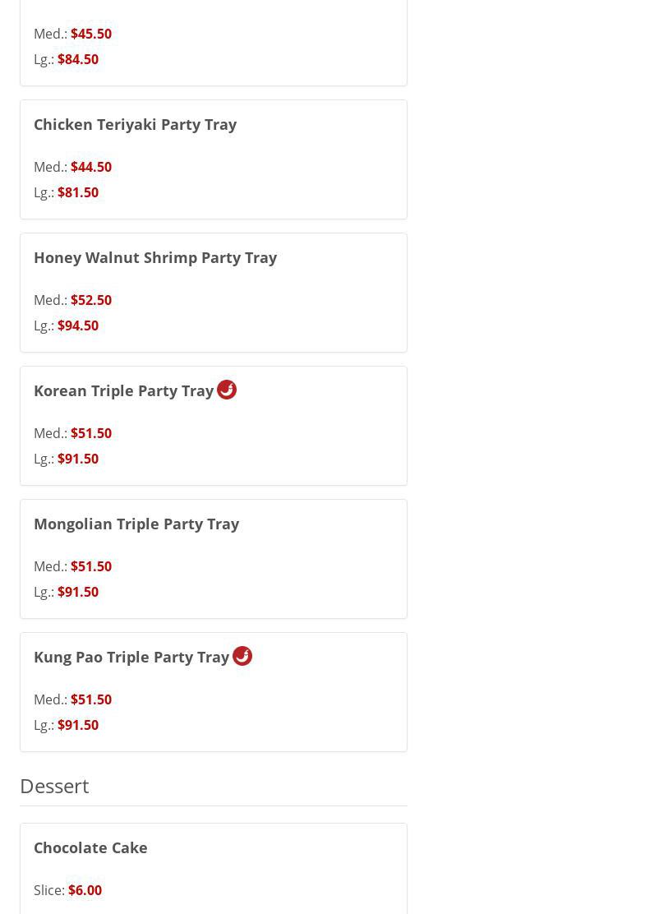The width and height of the screenshot is (645, 914).
Task: Click the spicy icon beside Korean Triple Party Tray
Action: tap(227, 390)
